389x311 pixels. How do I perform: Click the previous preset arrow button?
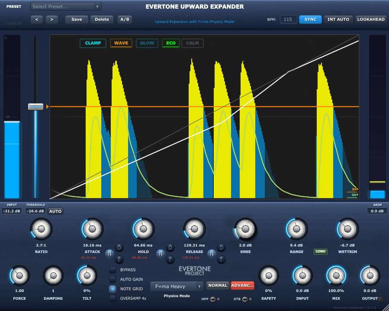click(37, 19)
